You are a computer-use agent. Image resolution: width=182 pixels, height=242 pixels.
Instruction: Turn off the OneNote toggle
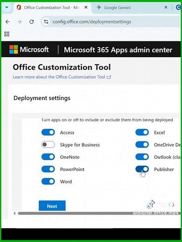coord(48,157)
